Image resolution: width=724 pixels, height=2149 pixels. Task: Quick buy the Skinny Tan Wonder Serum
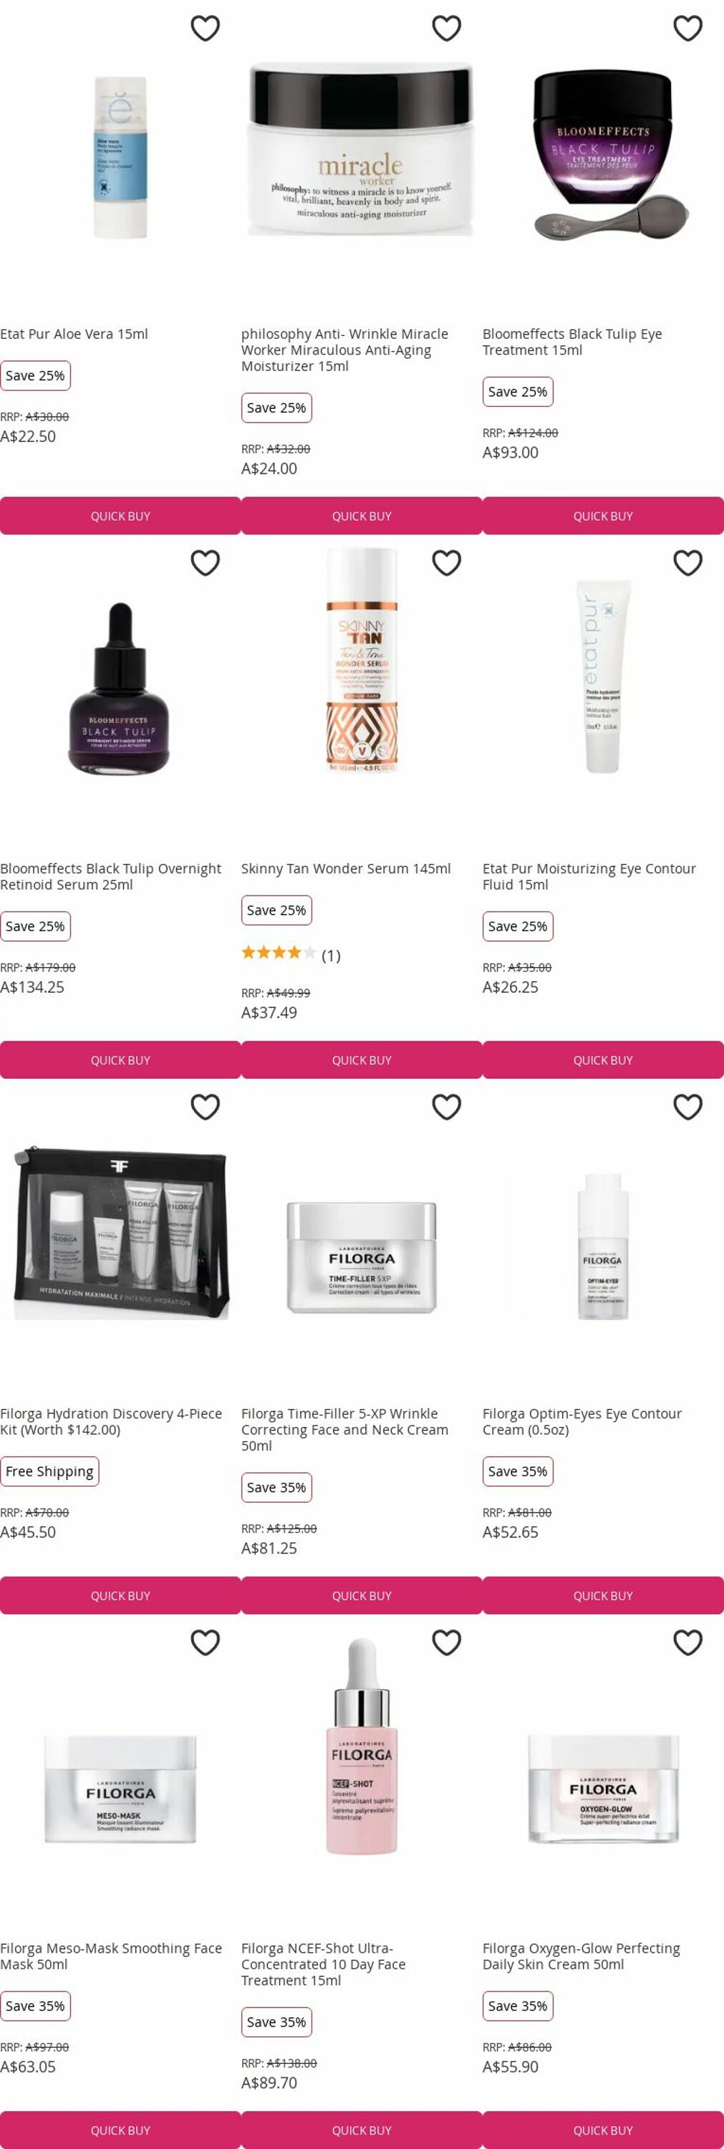point(362,1060)
